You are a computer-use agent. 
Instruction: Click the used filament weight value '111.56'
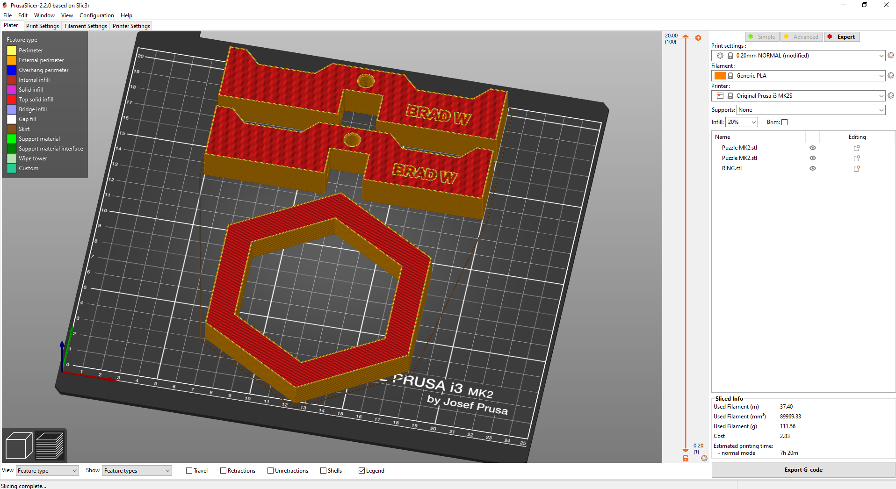click(x=788, y=426)
